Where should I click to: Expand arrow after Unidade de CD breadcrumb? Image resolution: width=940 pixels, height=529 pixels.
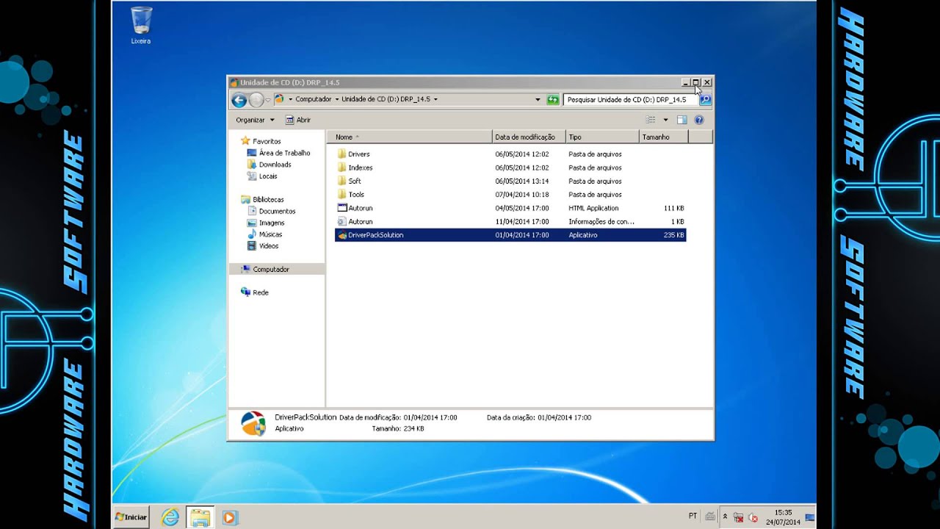[435, 99]
